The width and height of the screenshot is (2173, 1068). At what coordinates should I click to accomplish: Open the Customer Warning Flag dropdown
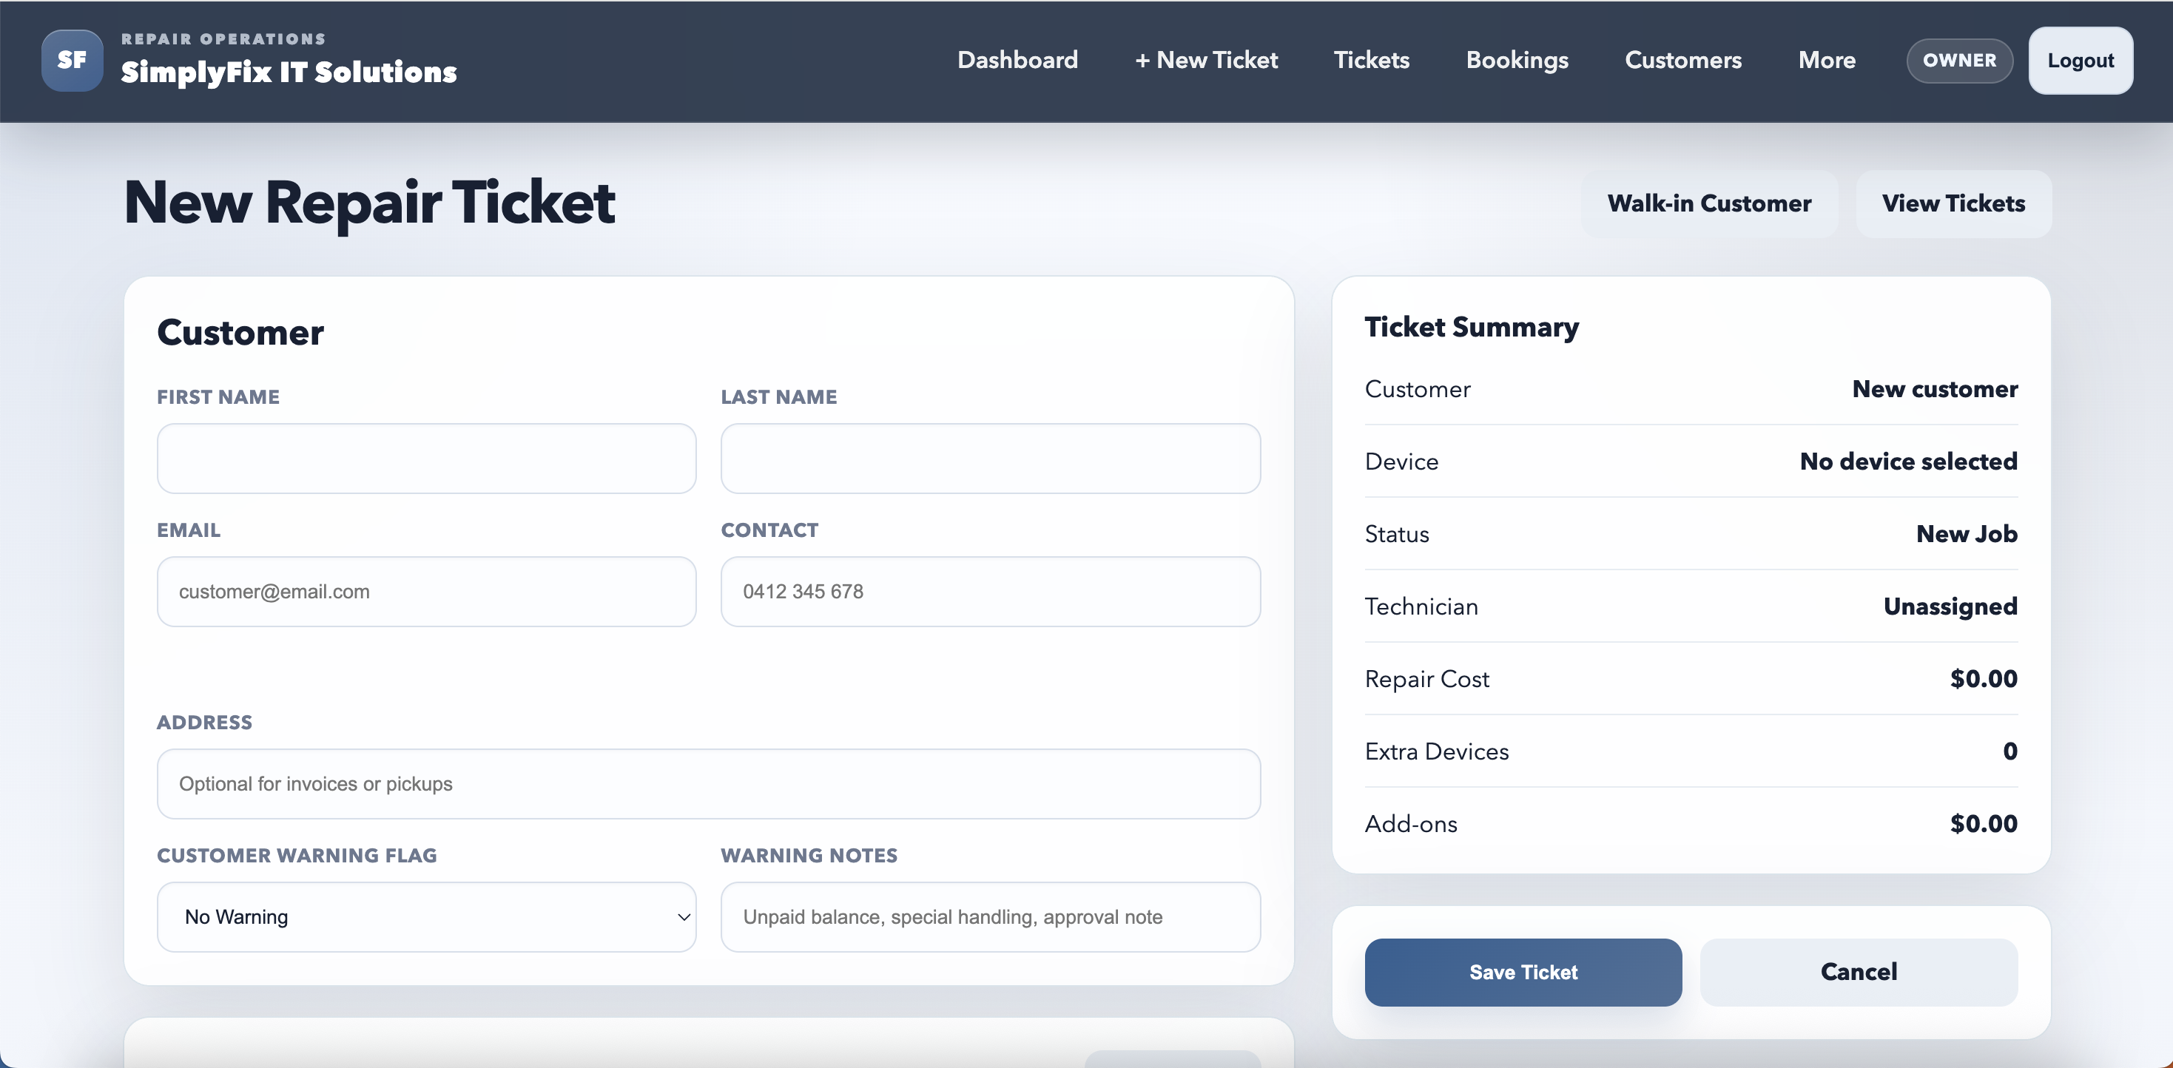(426, 917)
